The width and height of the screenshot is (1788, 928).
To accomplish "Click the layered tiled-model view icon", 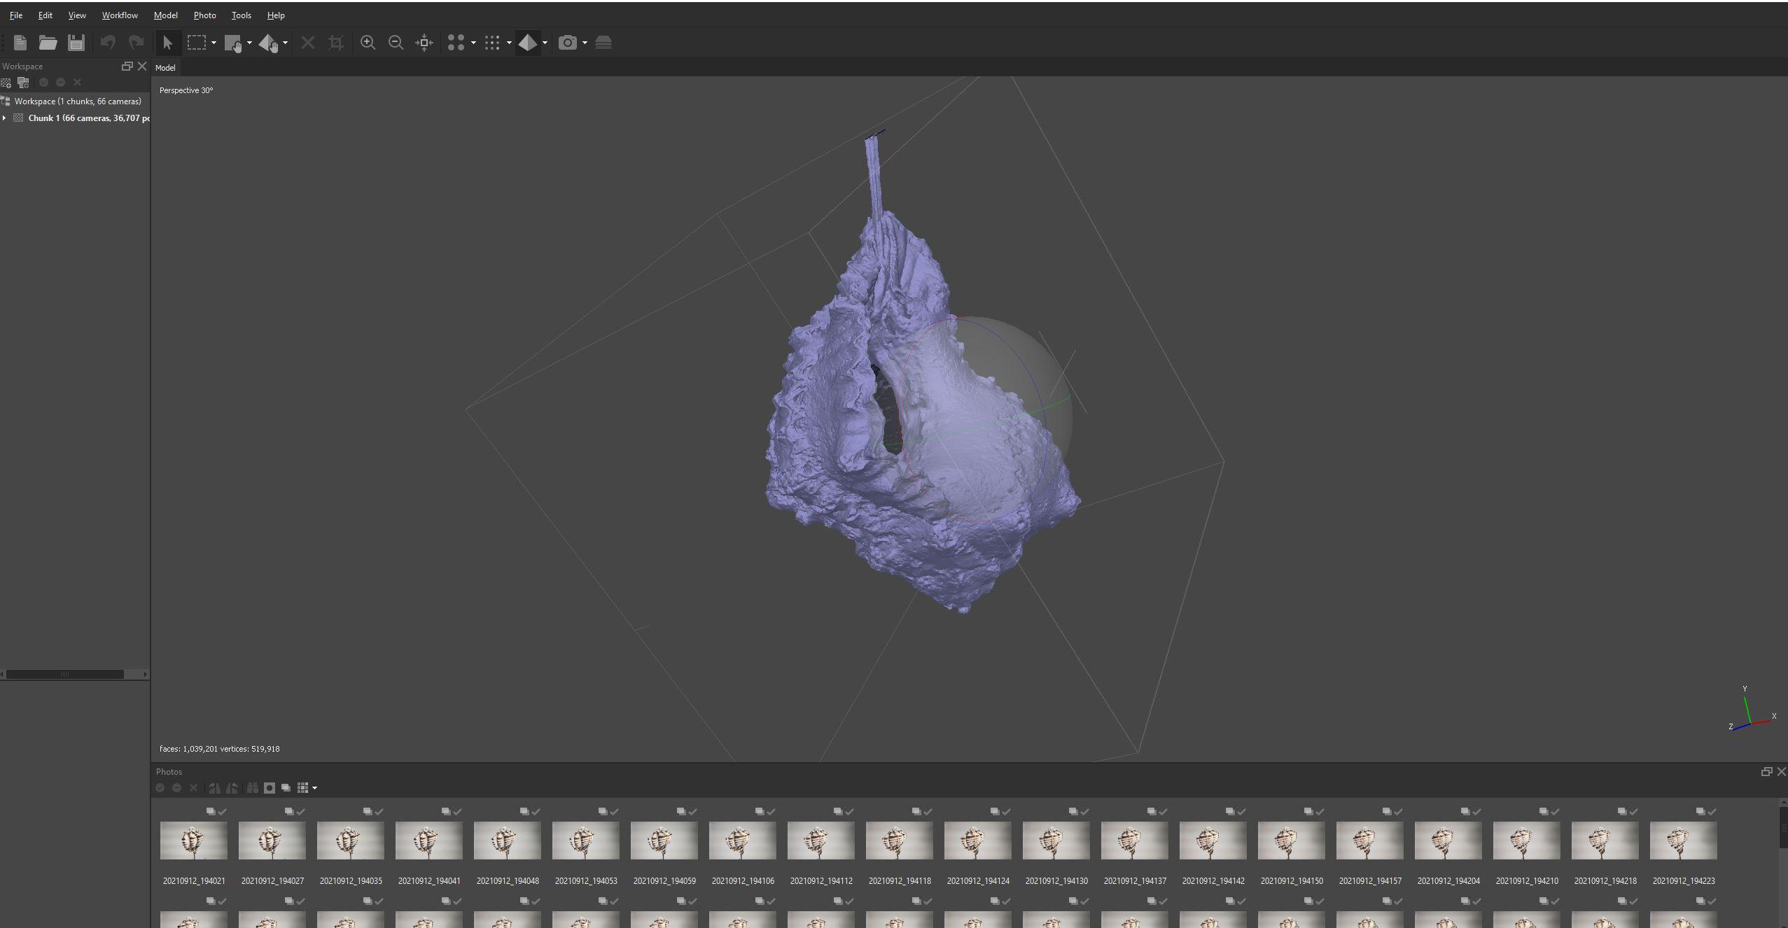I will [x=603, y=43].
